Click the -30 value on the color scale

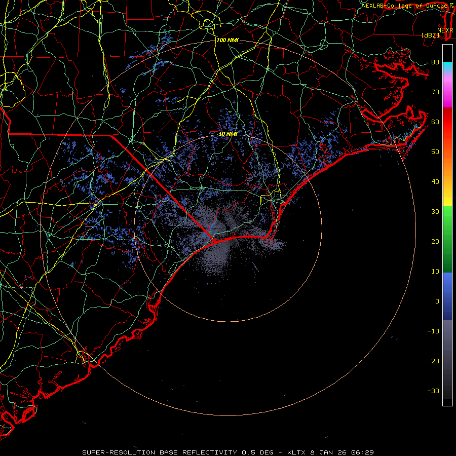(433, 391)
